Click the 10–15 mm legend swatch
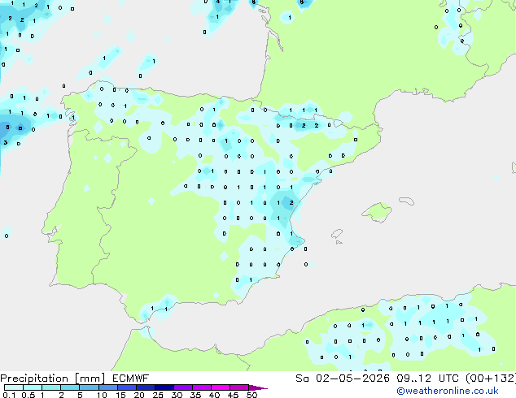Screen dimensions: 516x398 pyautogui.click(x=107, y=387)
